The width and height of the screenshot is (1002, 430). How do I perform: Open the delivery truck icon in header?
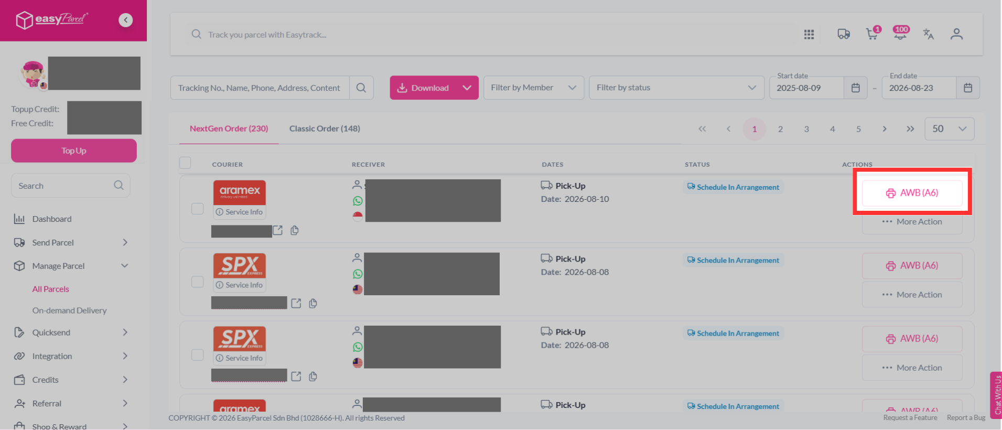[844, 34]
